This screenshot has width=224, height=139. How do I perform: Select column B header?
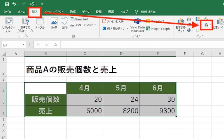pos(45,54)
